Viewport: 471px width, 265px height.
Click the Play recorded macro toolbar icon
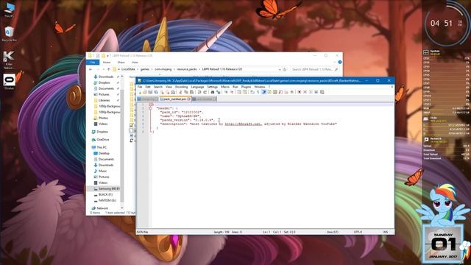[x=311, y=92]
